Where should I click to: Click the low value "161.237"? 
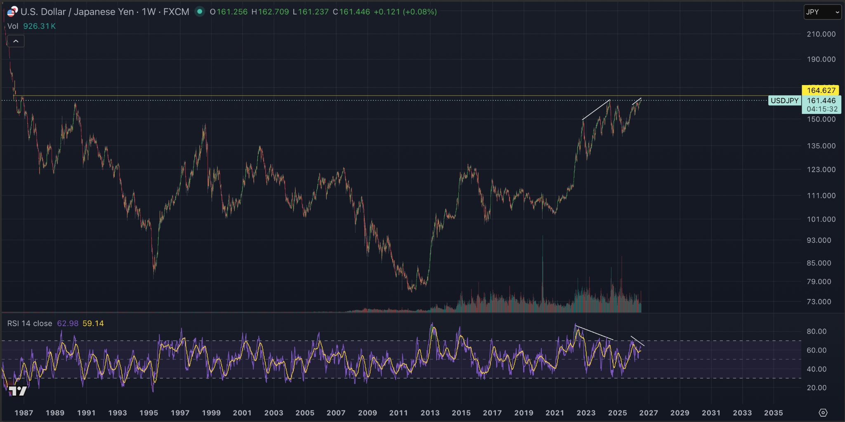[314, 12]
